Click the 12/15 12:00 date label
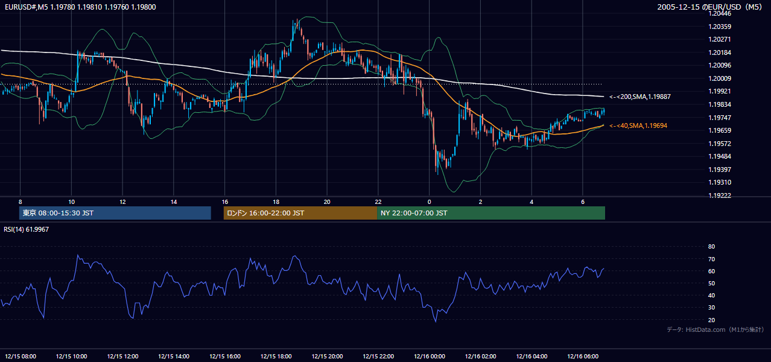 click(123, 356)
